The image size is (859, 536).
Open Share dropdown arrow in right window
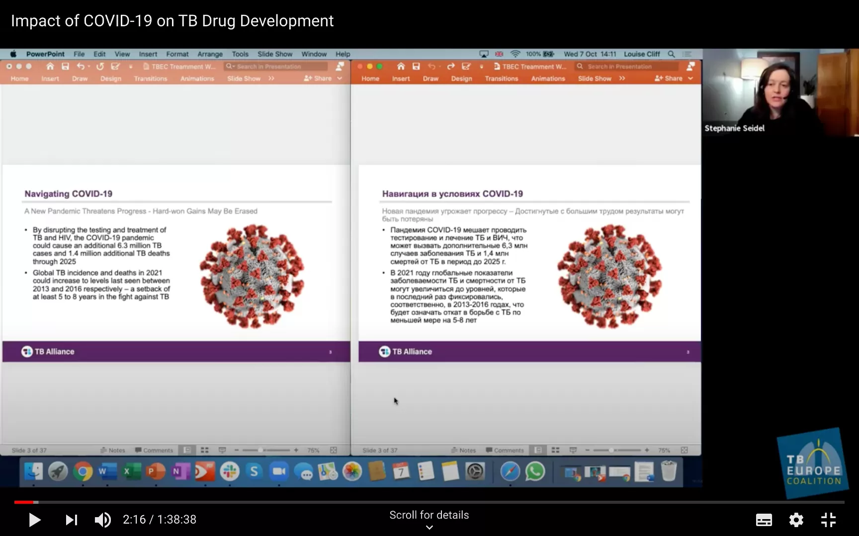click(690, 78)
